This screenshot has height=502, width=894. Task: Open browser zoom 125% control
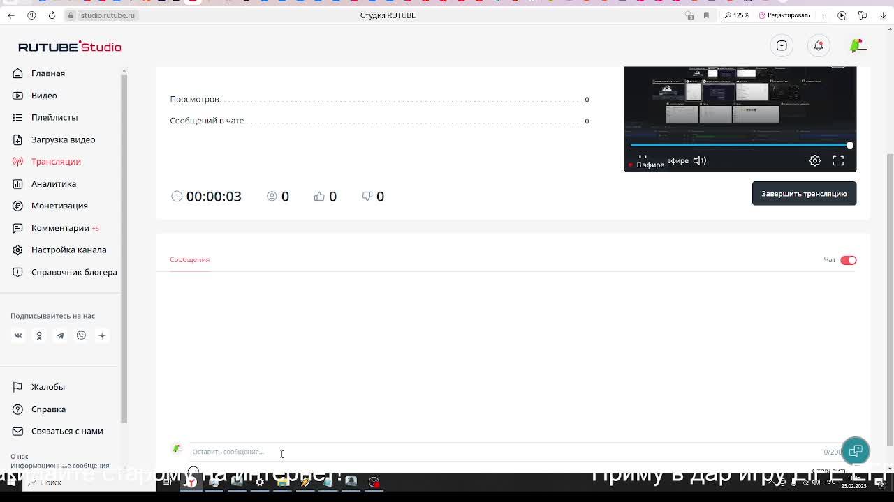click(x=736, y=15)
